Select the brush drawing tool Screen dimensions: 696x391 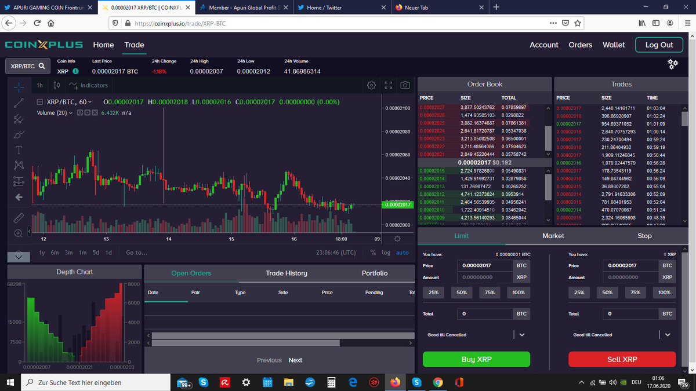tap(19, 134)
